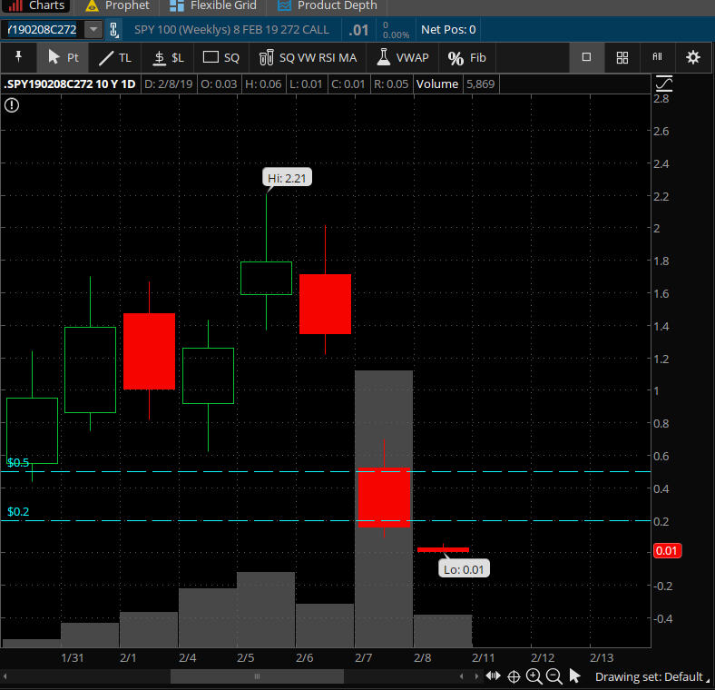Open the Product Depth tab
This screenshot has width=715, height=690.
point(328,5)
